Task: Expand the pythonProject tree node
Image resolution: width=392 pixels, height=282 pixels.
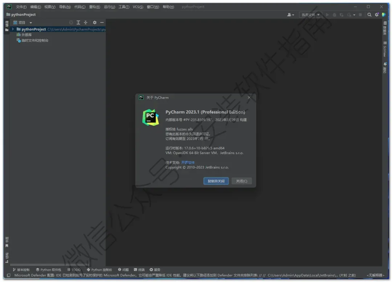Action: tap(13, 29)
